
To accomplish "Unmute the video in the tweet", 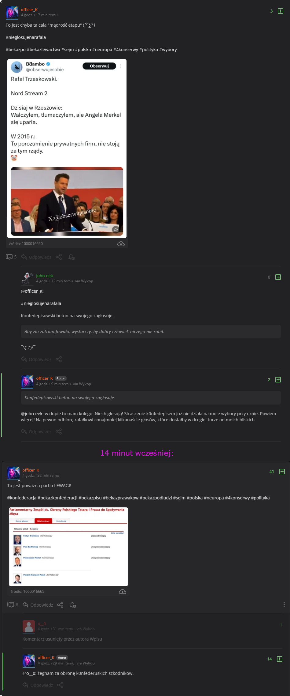I will point(116,230).
